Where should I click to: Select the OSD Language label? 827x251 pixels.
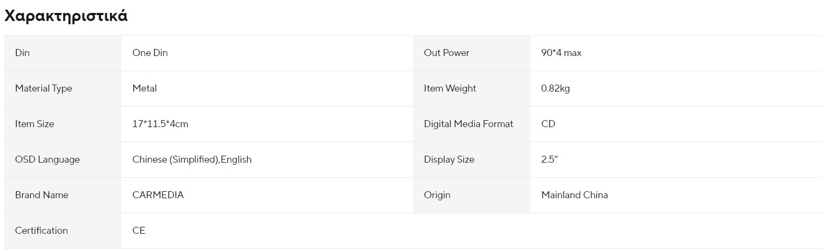(x=48, y=159)
